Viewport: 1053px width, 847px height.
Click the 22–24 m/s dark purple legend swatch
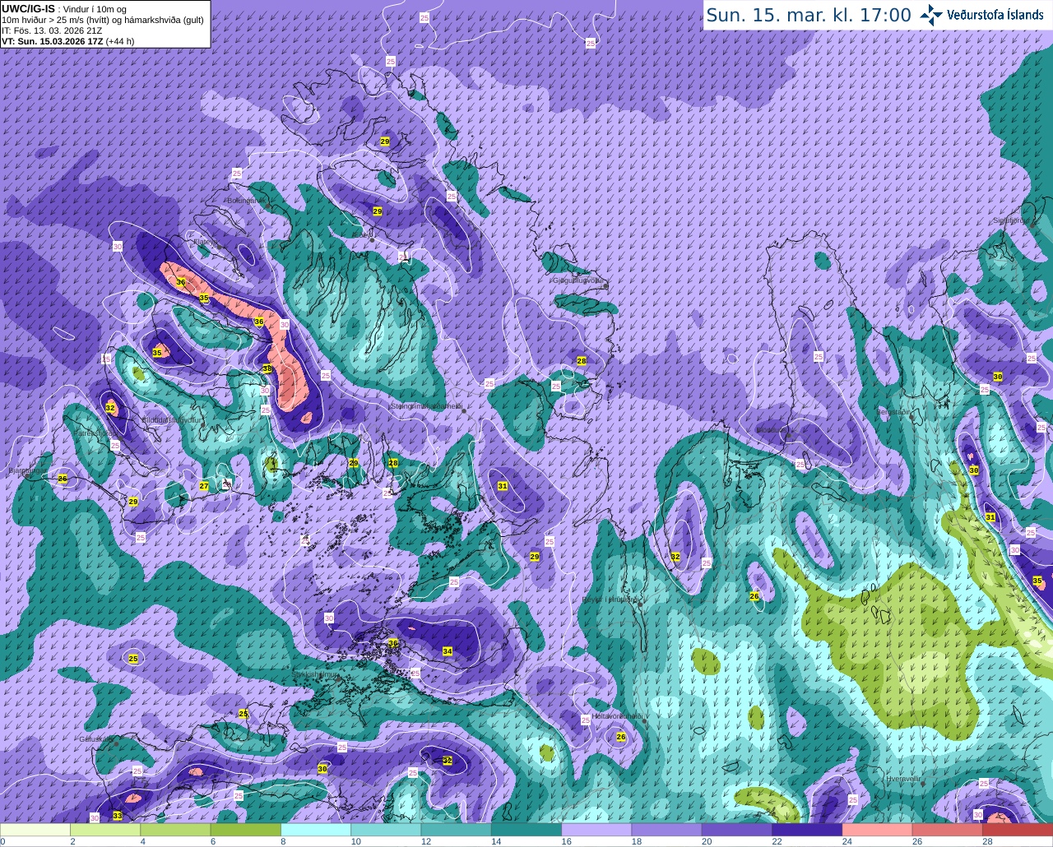(x=808, y=830)
